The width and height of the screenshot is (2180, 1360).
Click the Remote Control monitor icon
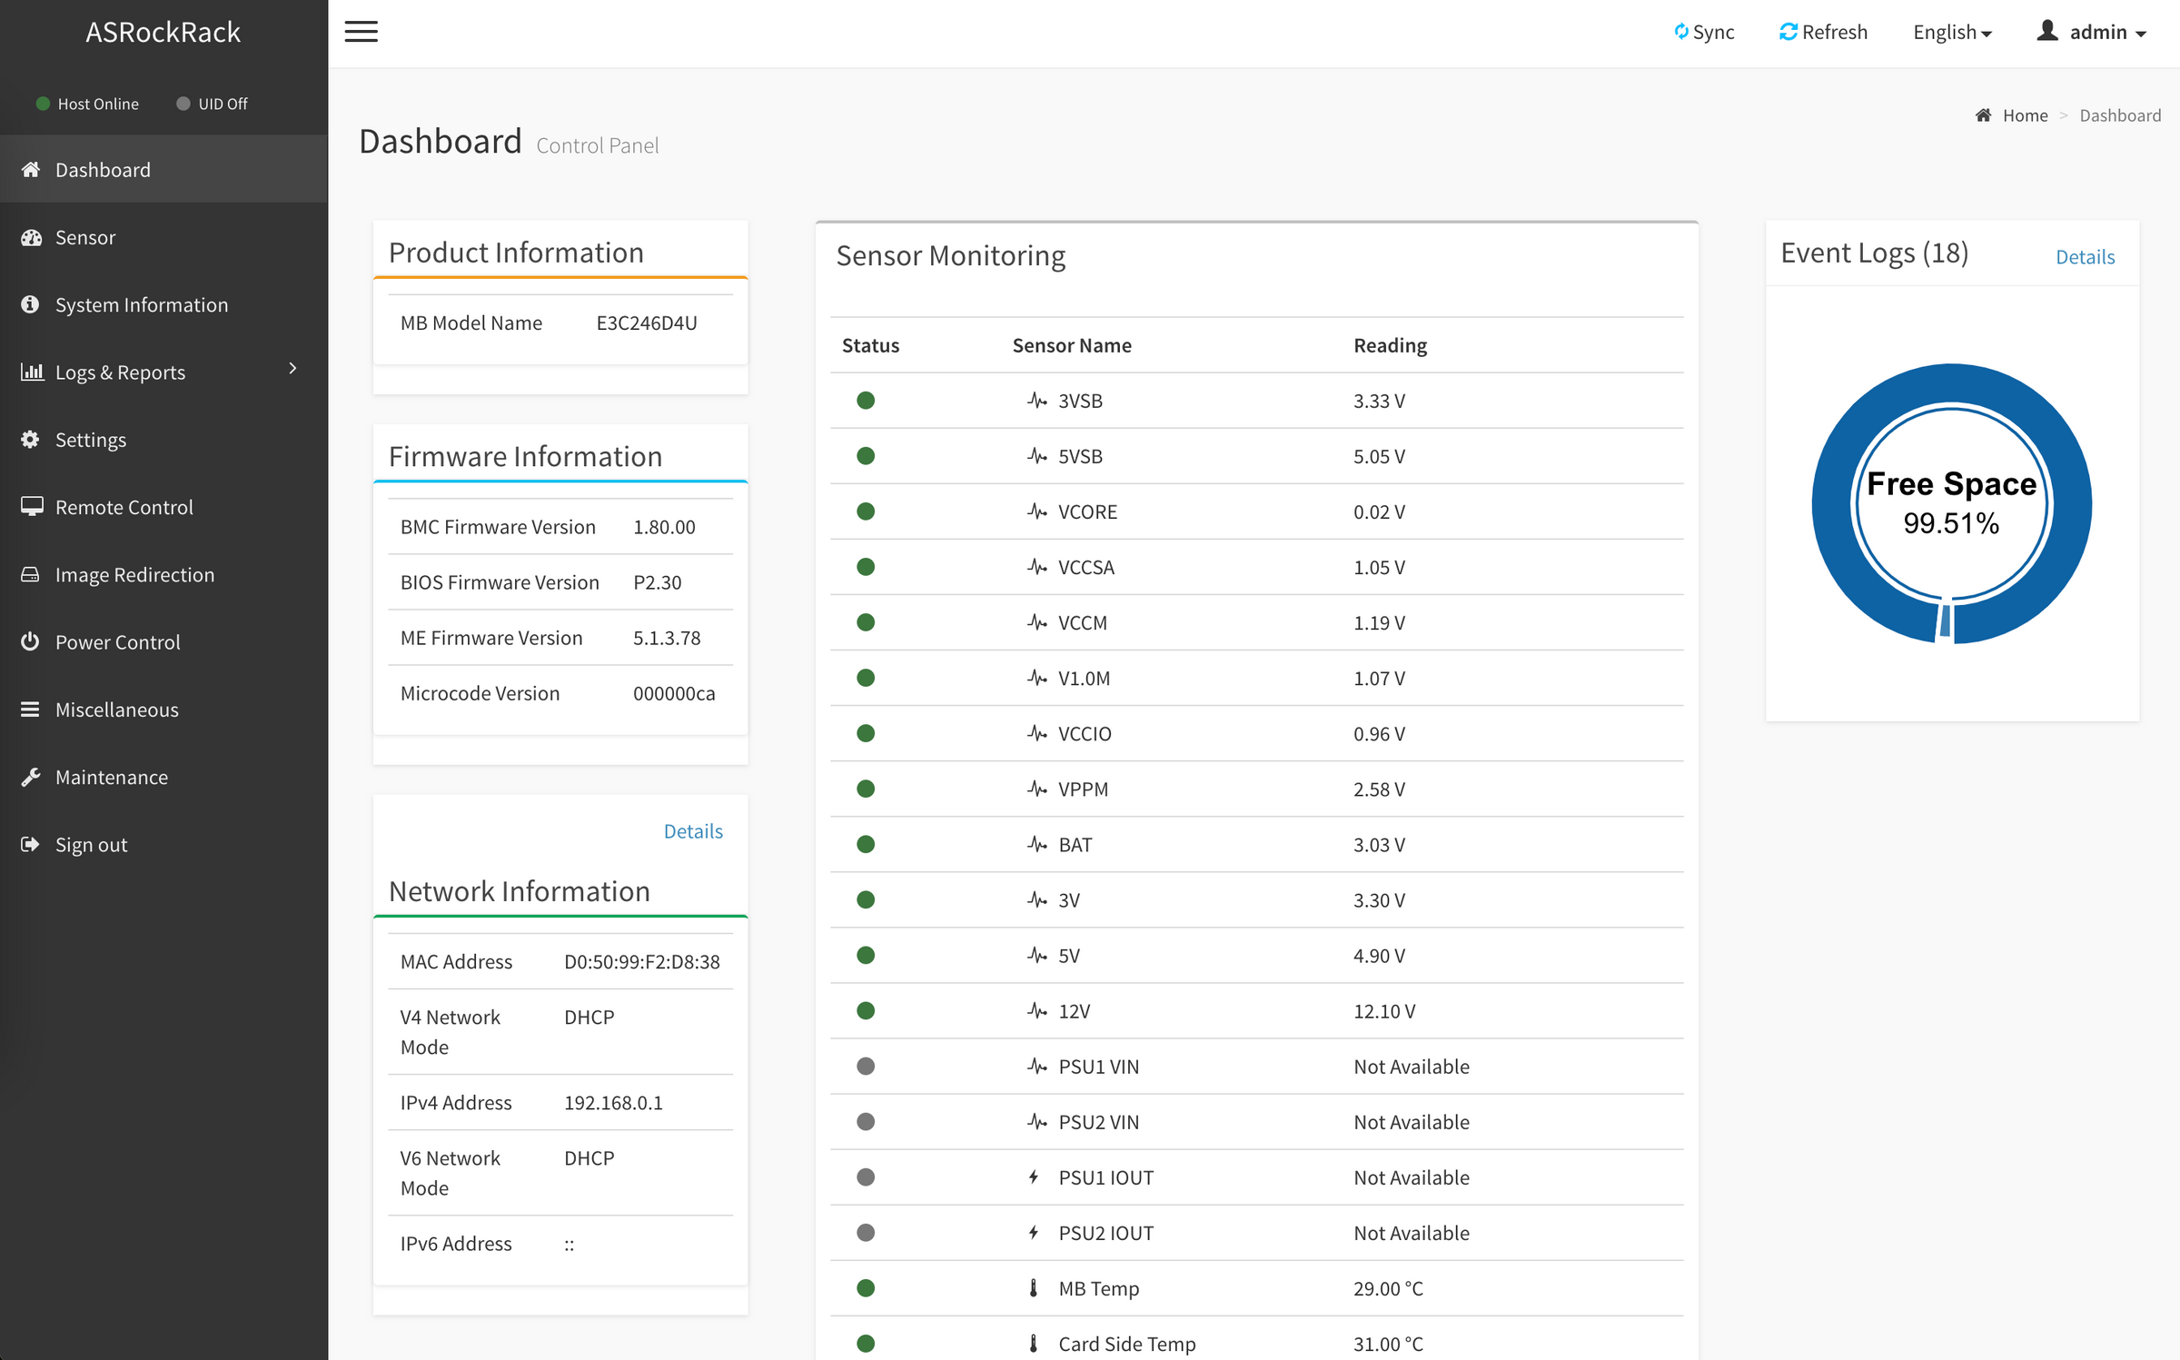[32, 507]
